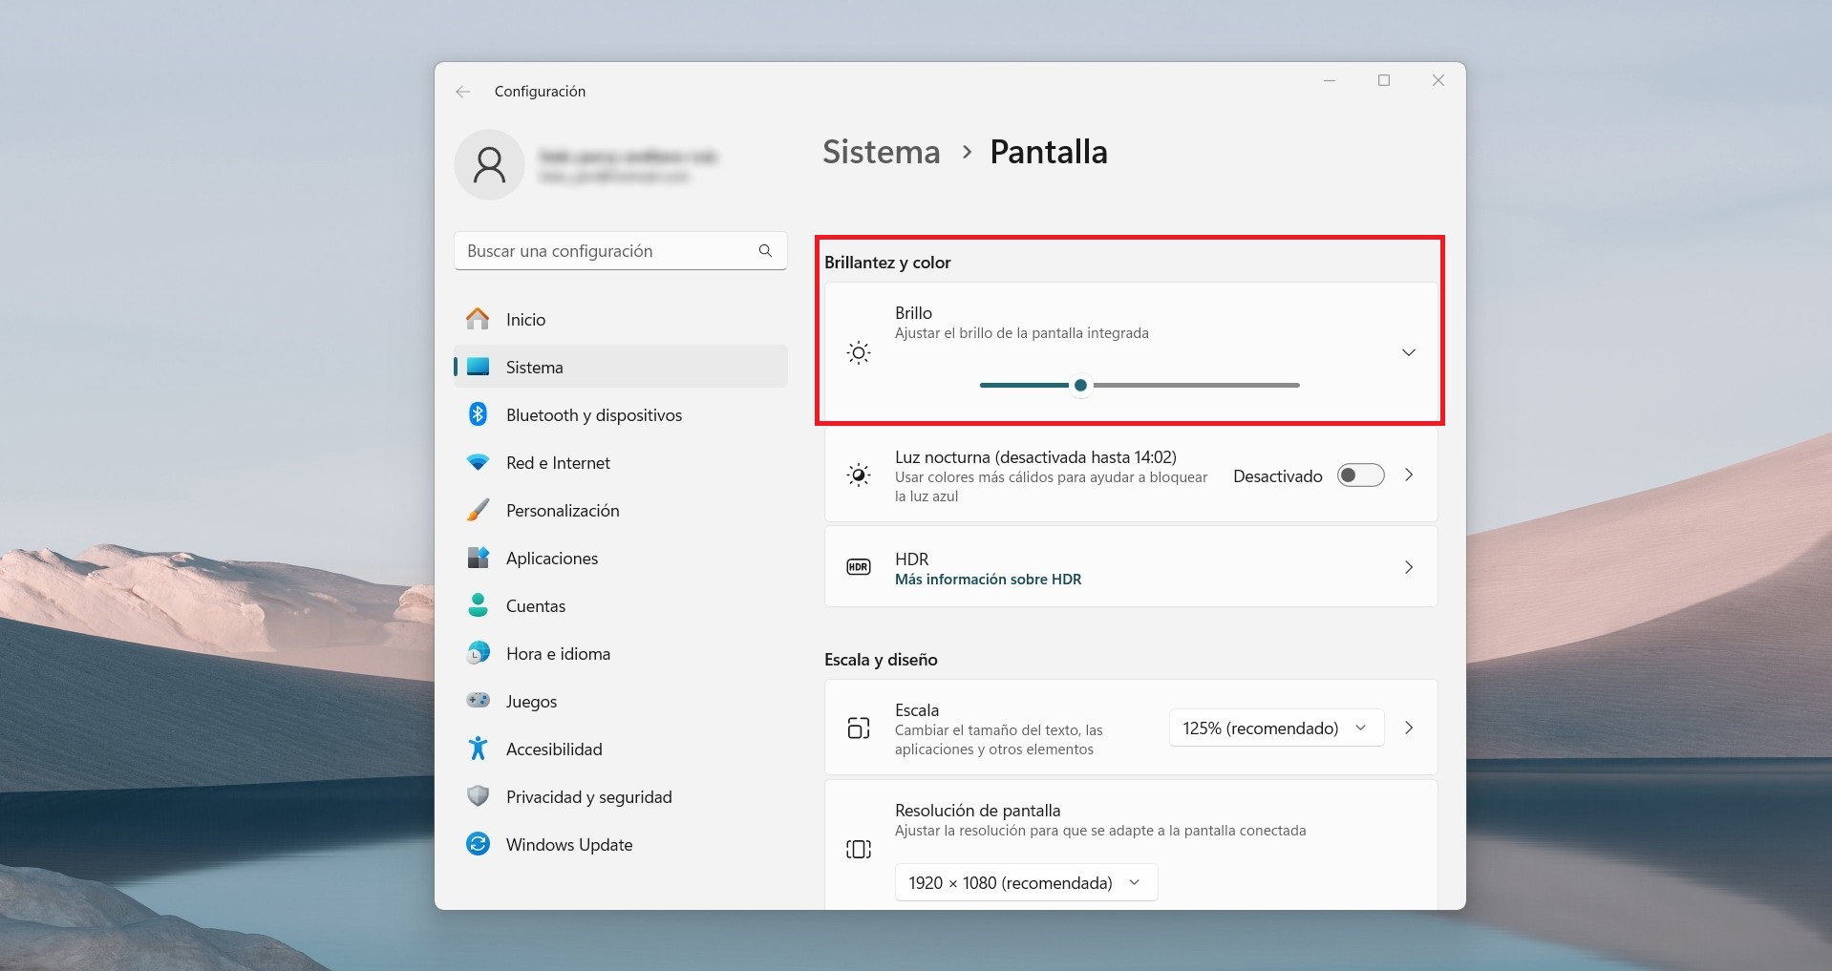Open HDR settings chevron
This screenshot has height=971, width=1832.
[x=1408, y=567]
